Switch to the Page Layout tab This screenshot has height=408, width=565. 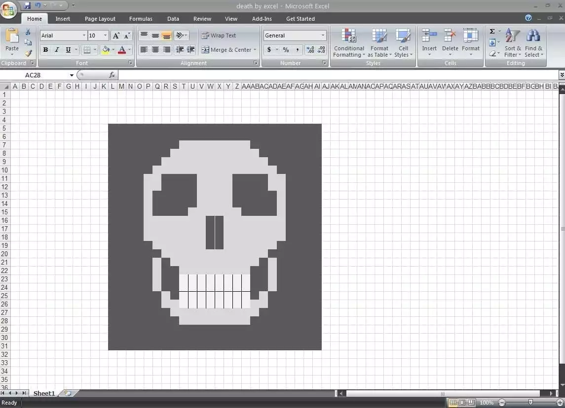[x=100, y=19]
